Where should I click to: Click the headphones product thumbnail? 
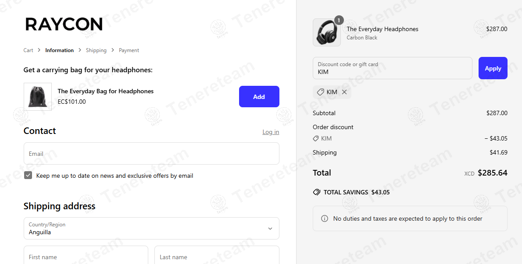click(x=327, y=32)
